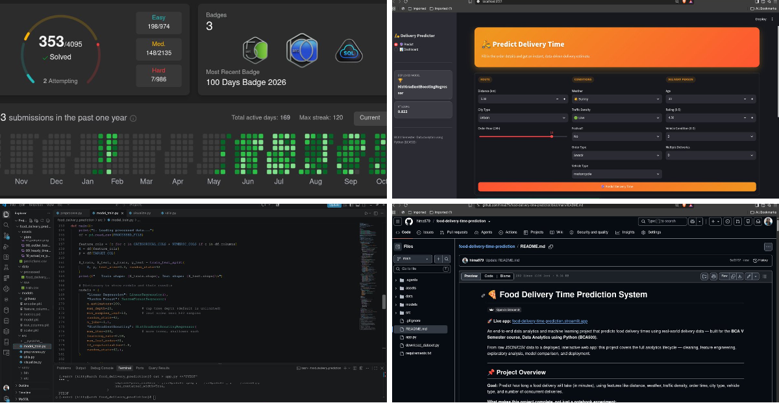The height and width of the screenshot is (403, 779).
Task: Increase the Distance (km) value with plus
Action: coord(564,99)
